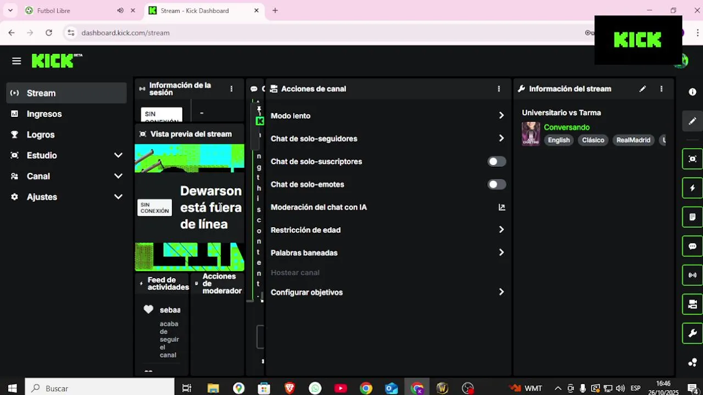The image size is (703, 395).
Task: Show hidden system tray icons
Action: (x=558, y=388)
